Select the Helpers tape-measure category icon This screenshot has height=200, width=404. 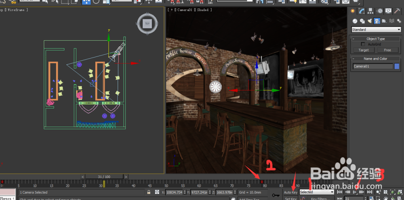[385, 21]
